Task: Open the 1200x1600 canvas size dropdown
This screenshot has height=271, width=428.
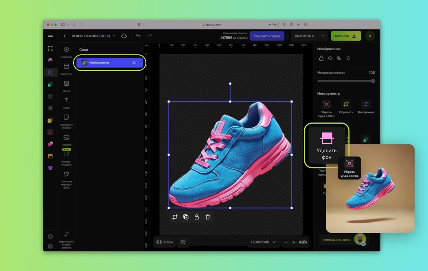Action: 263,242
